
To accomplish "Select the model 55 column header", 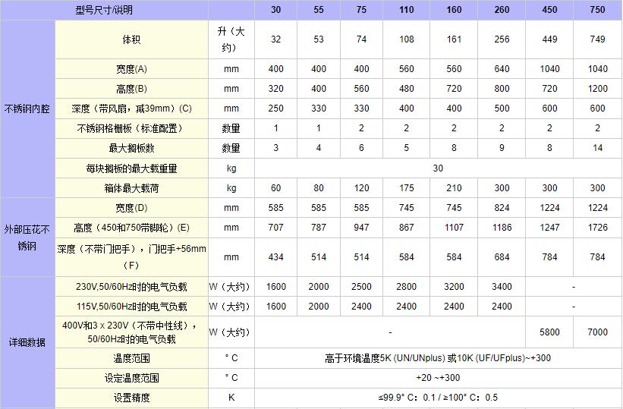I will 319,10.
